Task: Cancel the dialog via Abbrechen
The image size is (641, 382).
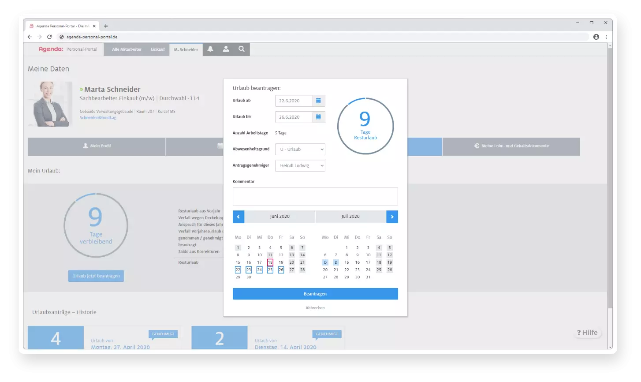Action: click(x=315, y=308)
